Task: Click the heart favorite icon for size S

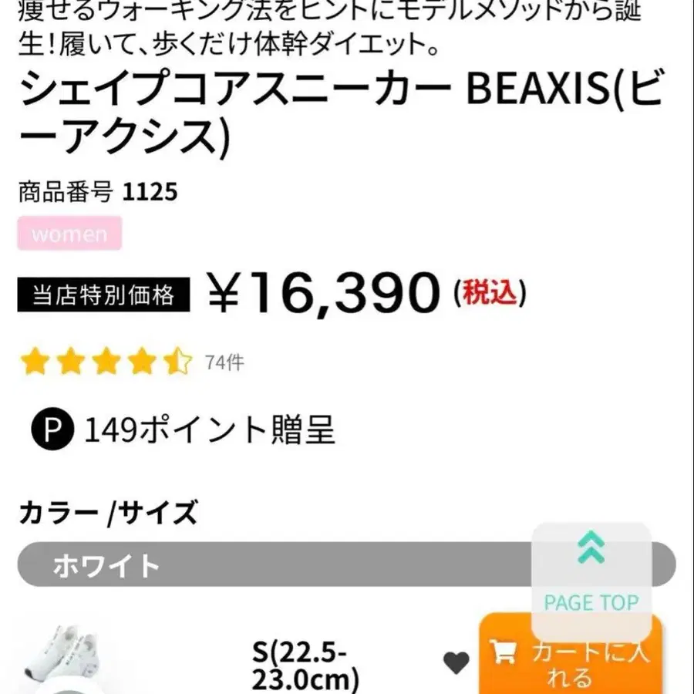Action: 456,662
